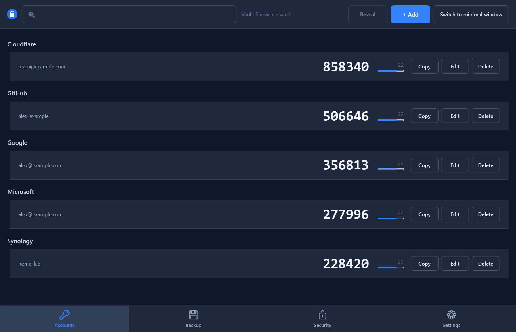Click the Vault: Showcase vault label
The height and width of the screenshot is (332, 516).
[x=266, y=15]
